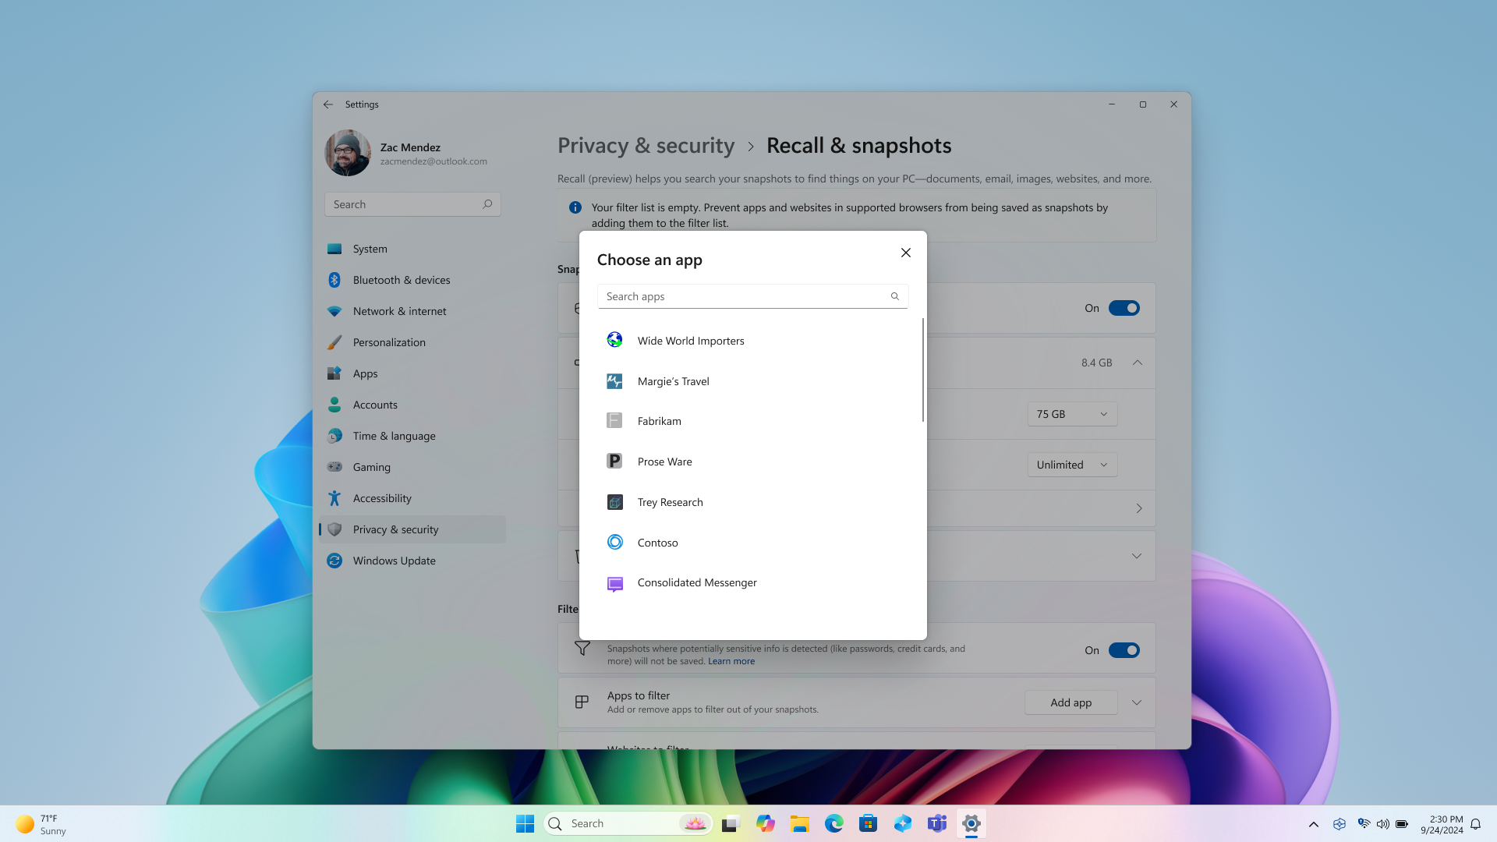Click the Learn more link
The width and height of the screenshot is (1497, 842).
(x=731, y=660)
